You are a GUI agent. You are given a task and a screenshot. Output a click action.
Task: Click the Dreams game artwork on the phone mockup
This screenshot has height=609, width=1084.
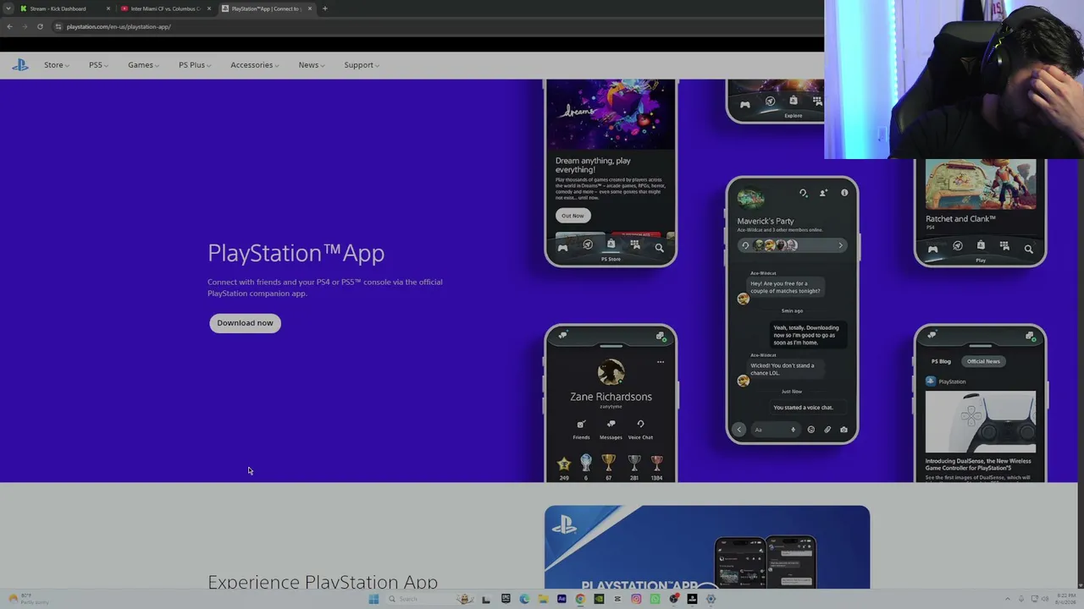coord(611,115)
